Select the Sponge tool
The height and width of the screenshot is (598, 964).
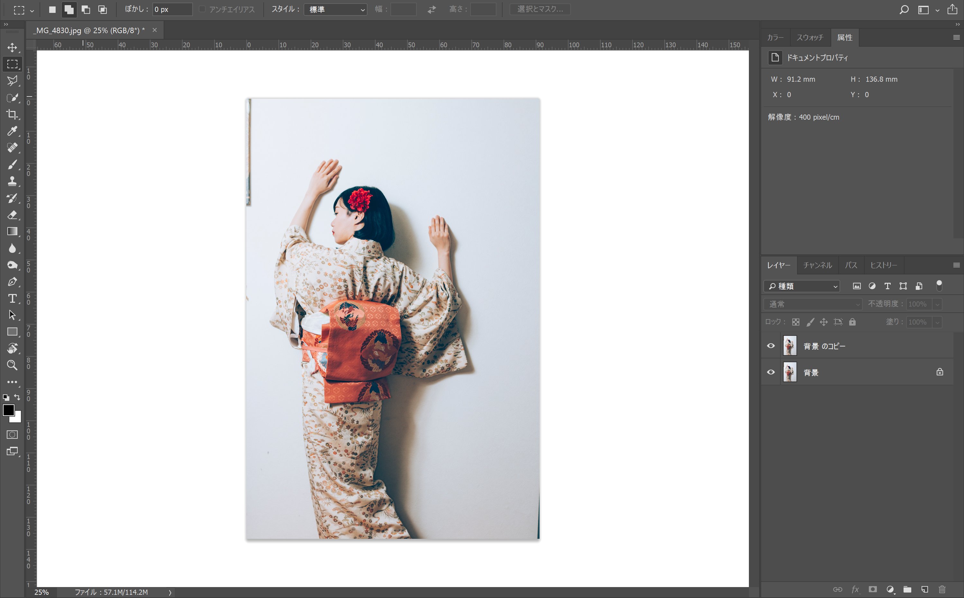(12, 265)
